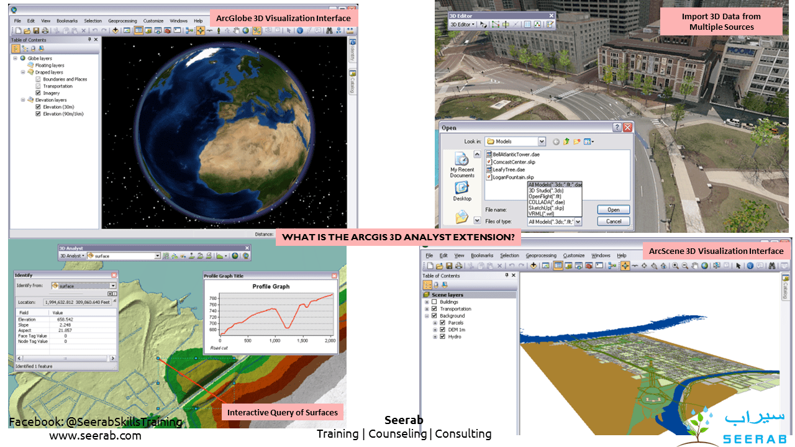Click the Select Elements arrow in ArcScene toolbar
Screen dimensions: 795x447
(x=738, y=266)
